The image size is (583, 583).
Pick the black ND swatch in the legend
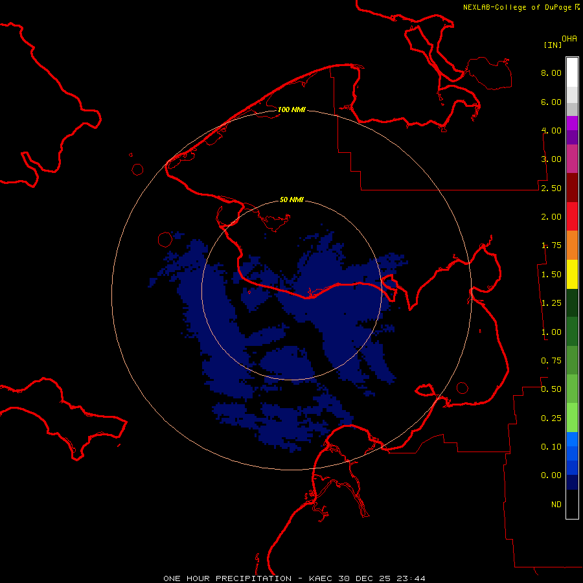572,504
